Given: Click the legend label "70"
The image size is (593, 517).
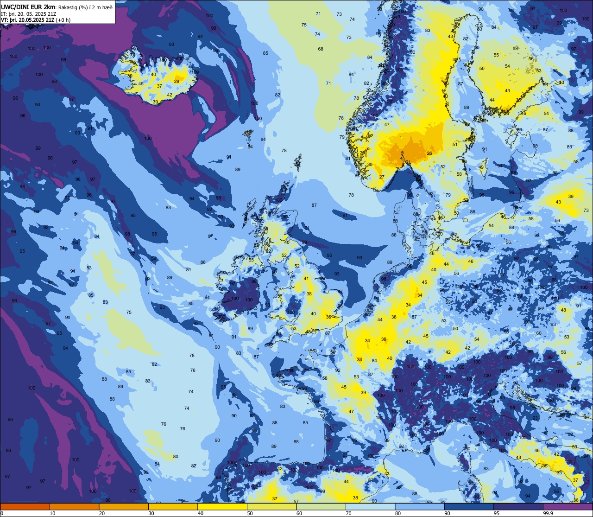Looking at the screenshot, I should click(348, 513).
